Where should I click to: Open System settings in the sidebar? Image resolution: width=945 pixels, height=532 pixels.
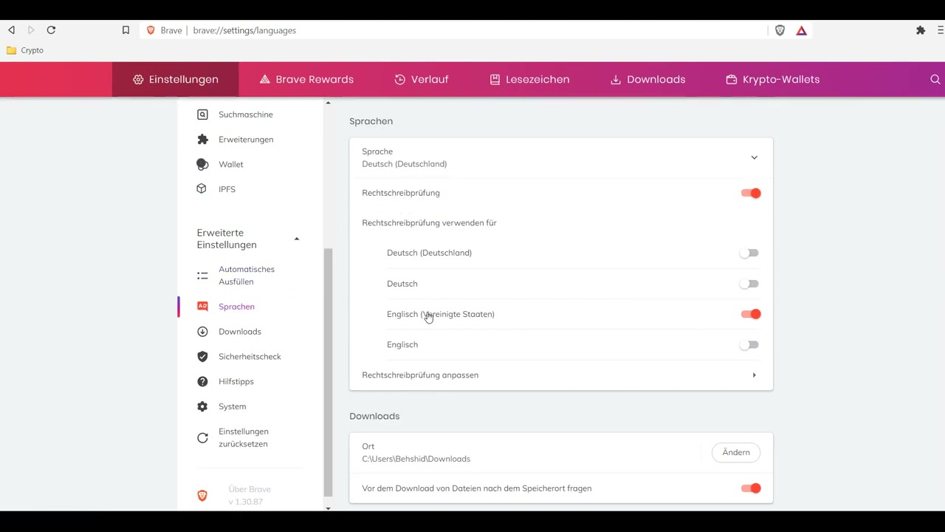pyautogui.click(x=233, y=407)
